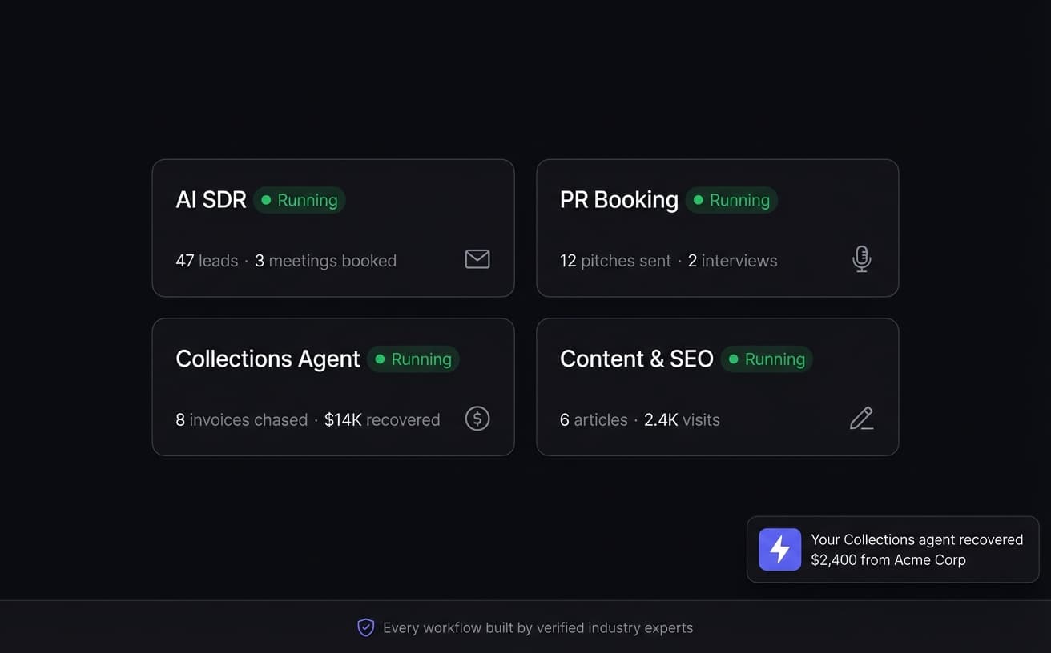
Task: Click the lightning bolt in the notification toast
Action: click(x=779, y=549)
